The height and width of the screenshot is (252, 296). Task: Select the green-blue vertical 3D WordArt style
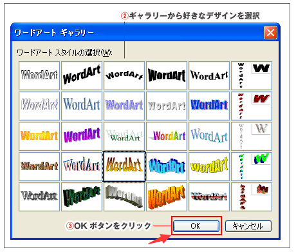tap(252, 166)
